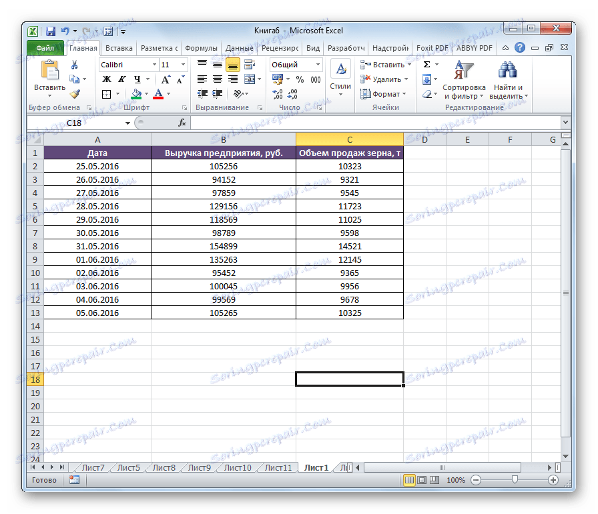Click Вставить cells button
Image resolution: width=598 pixels, height=514 pixels.
pos(386,65)
